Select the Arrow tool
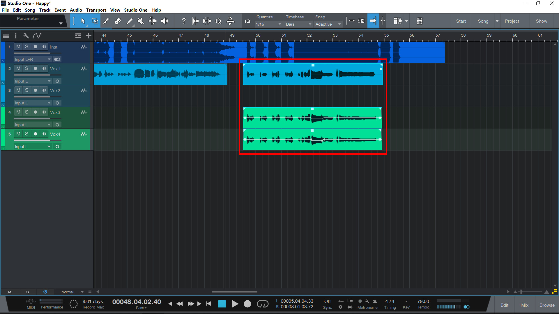The image size is (559, 314). (x=83, y=21)
